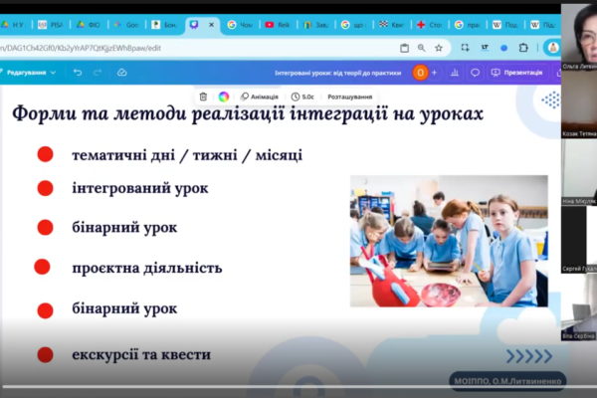Select the children classroom photo on slide
The height and width of the screenshot is (398, 597).
449,241
